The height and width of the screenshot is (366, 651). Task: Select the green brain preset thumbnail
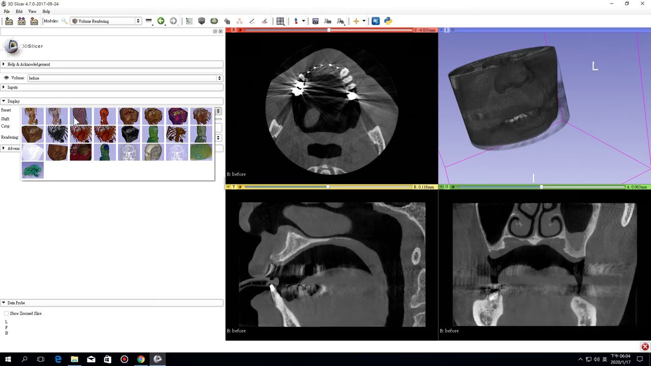pos(33,170)
